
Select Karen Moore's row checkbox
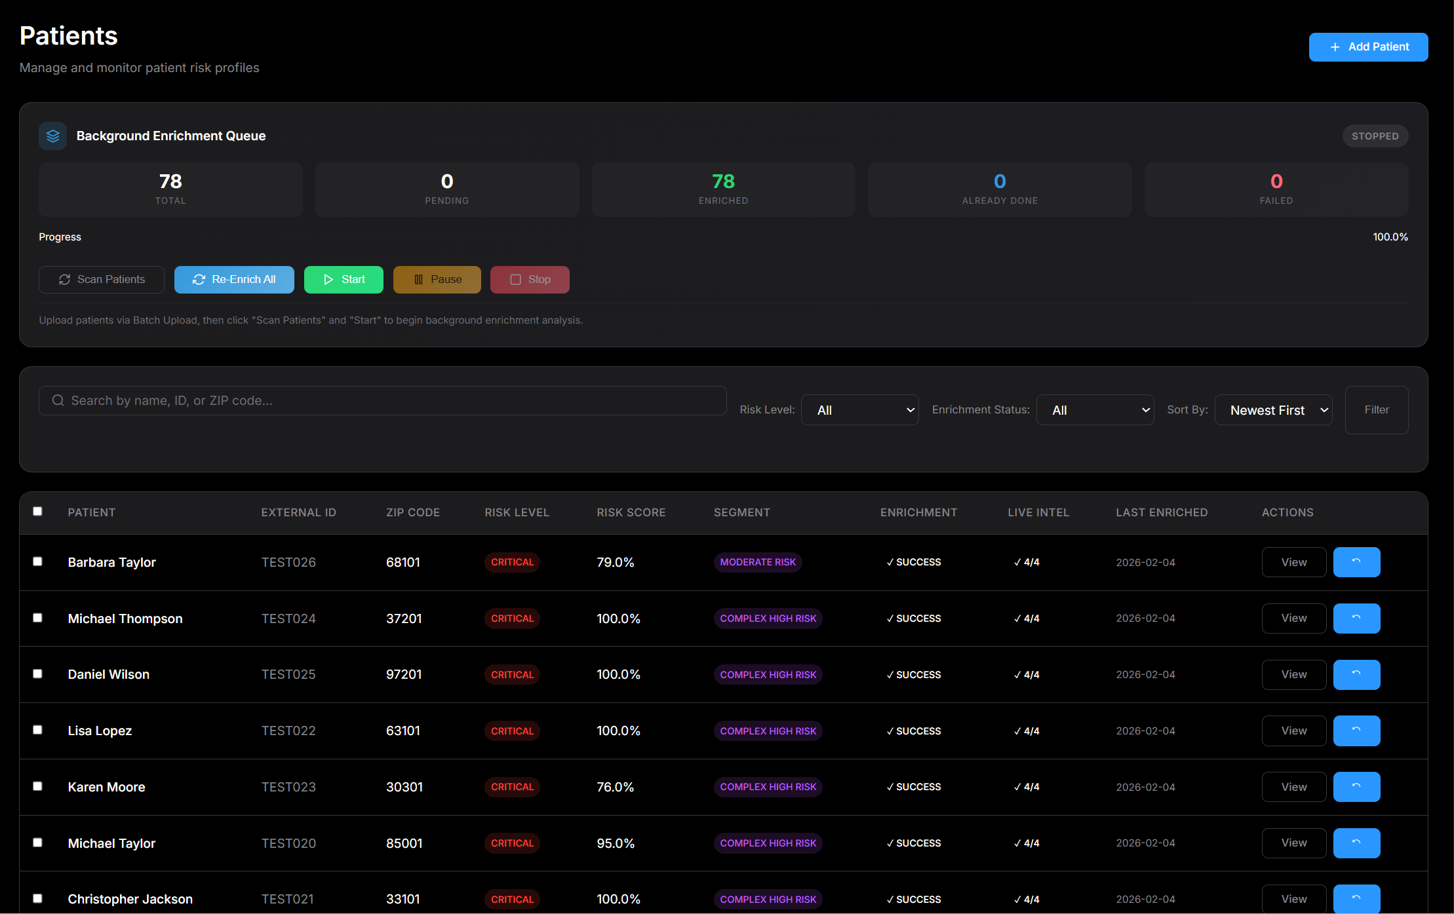pos(37,786)
